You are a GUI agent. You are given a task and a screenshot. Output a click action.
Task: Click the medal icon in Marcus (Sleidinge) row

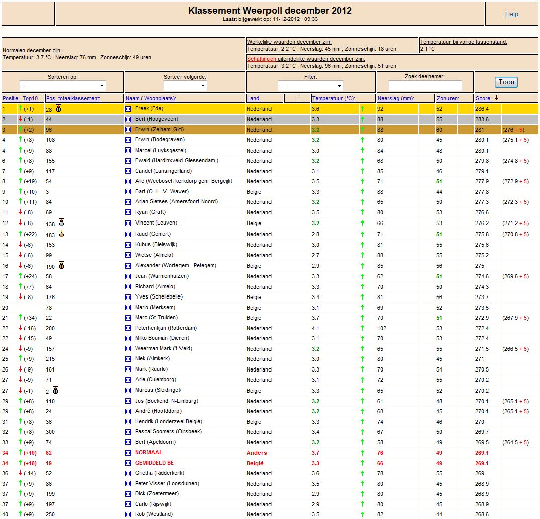[55, 390]
